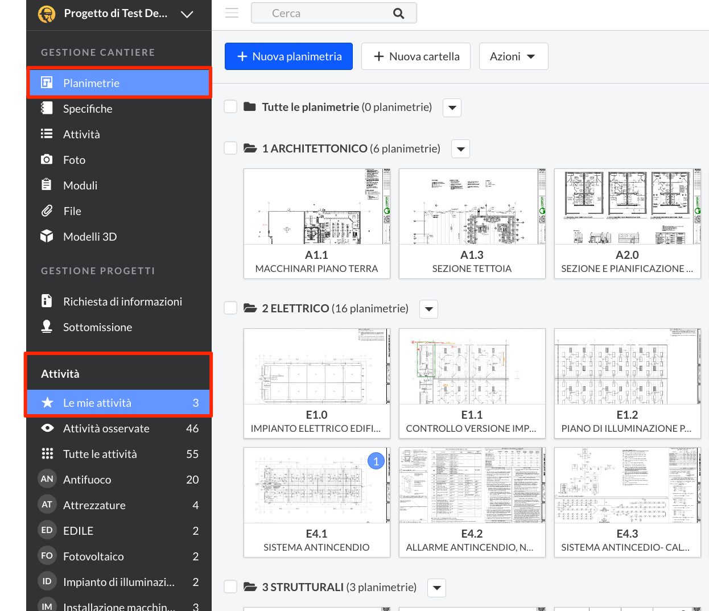Screen dimensions: 709x611
Task: Open 3 STRUTTURALI folder dropdown arrow
Action: tap(436, 588)
